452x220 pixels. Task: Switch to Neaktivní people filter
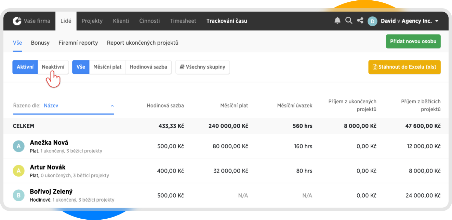pos(53,67)
